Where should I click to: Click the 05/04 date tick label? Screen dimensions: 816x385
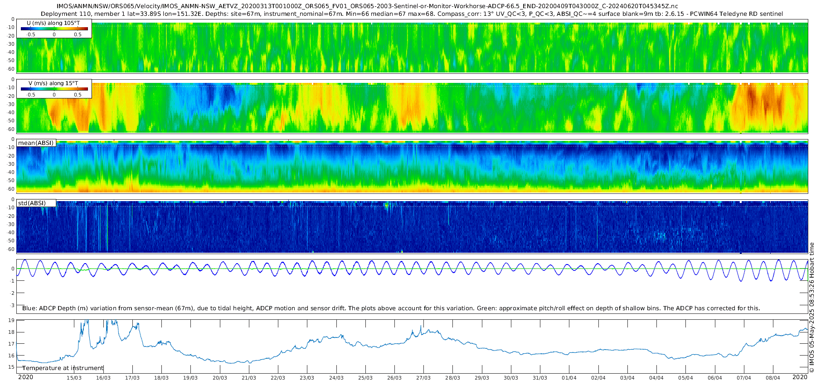685,378
